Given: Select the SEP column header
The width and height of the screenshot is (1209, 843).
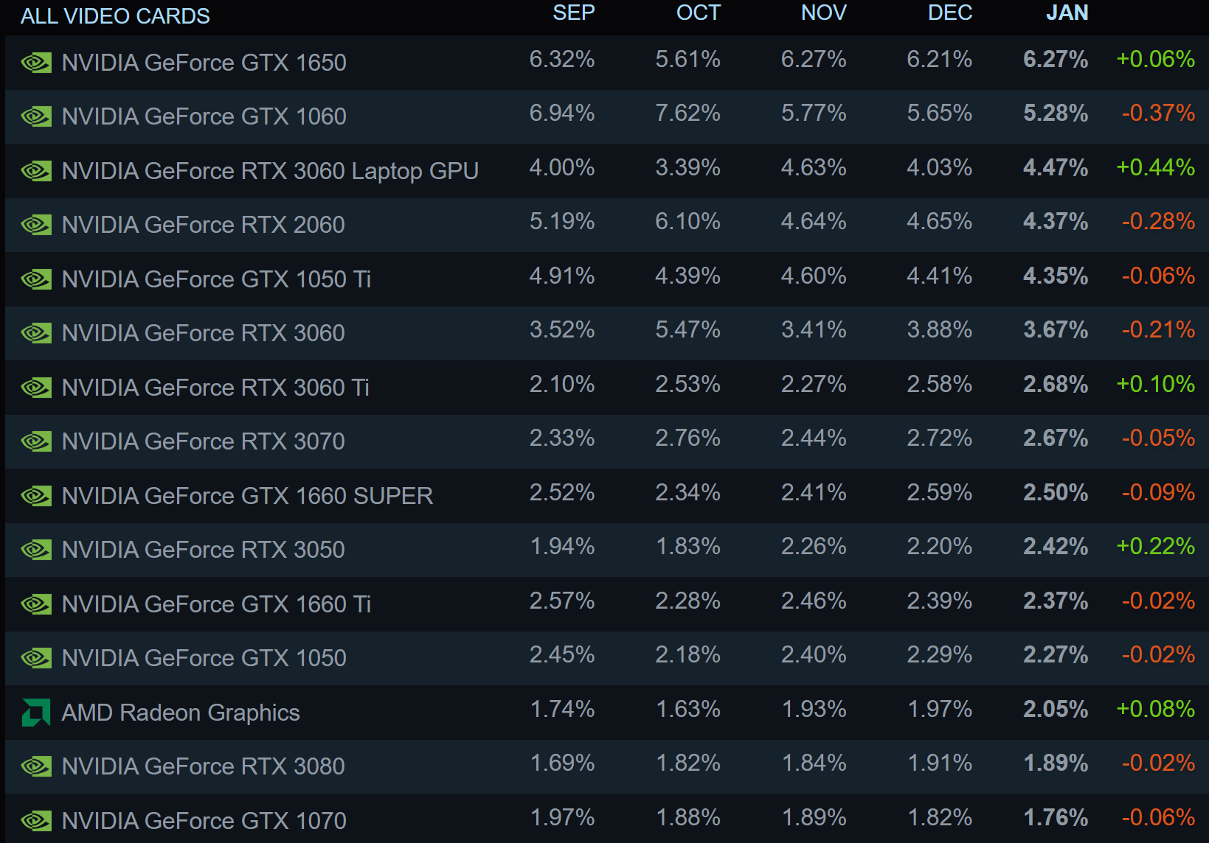Looking at the screenshot, I should (573, 13).
